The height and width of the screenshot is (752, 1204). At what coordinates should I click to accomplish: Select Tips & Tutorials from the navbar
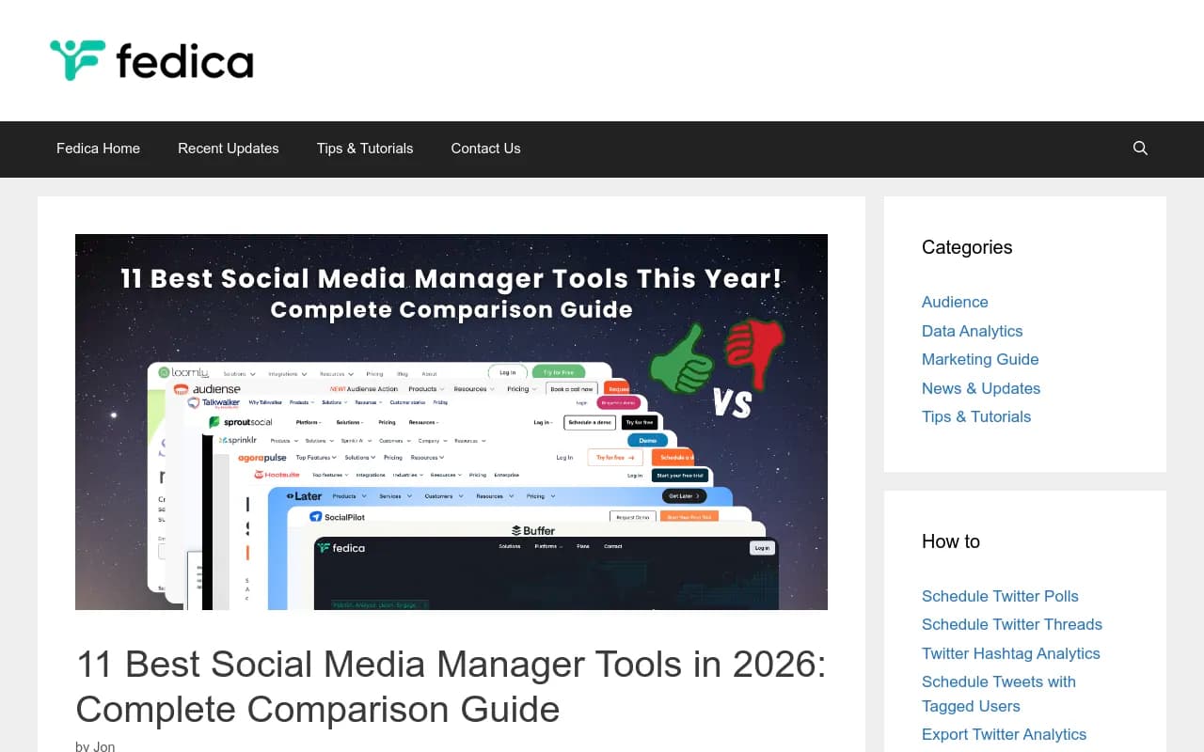365,149
